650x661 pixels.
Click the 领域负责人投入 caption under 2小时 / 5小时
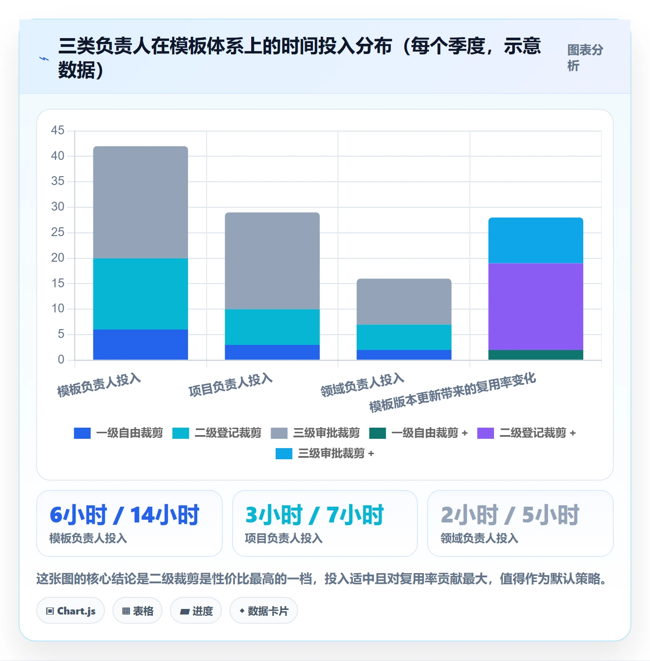(479, 538)
